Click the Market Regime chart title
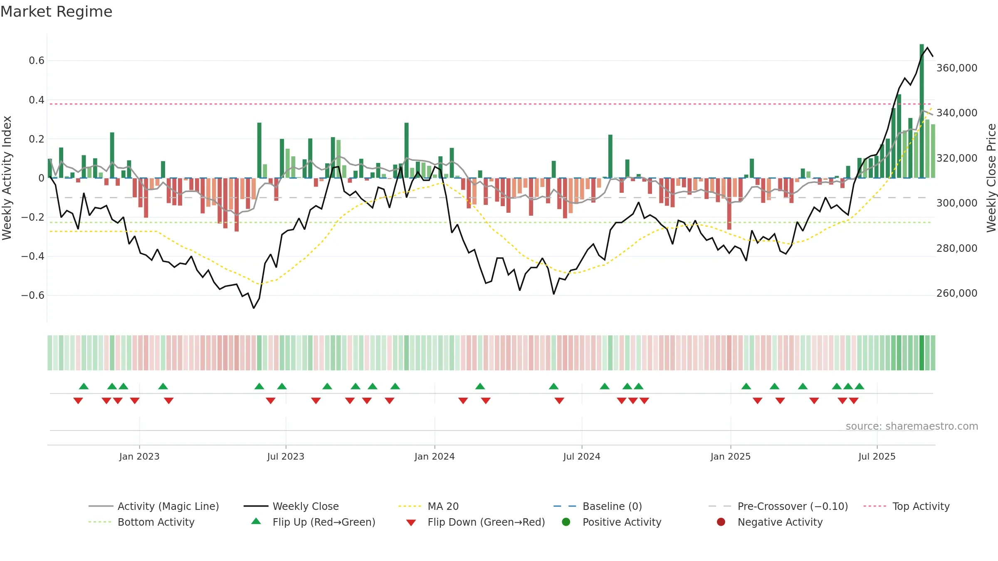Image resolution: width=998 pixels, height=561 pixels. pos(56,12)
